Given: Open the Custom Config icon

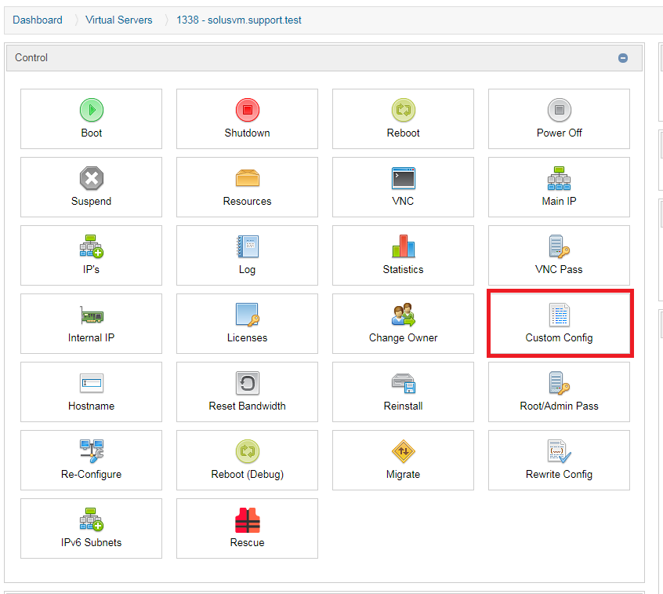Looking at the screenshot, I should tap(559, 315).
